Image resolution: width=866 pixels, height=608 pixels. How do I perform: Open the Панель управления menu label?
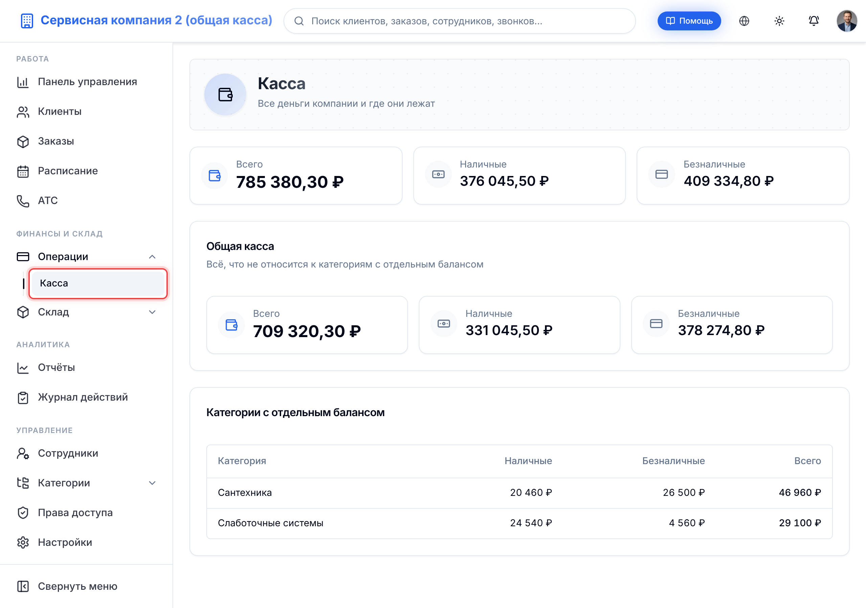point(88,82)
